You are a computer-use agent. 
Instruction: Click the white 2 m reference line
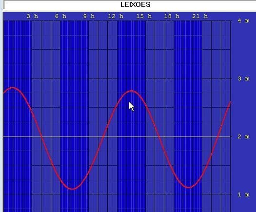117,136
